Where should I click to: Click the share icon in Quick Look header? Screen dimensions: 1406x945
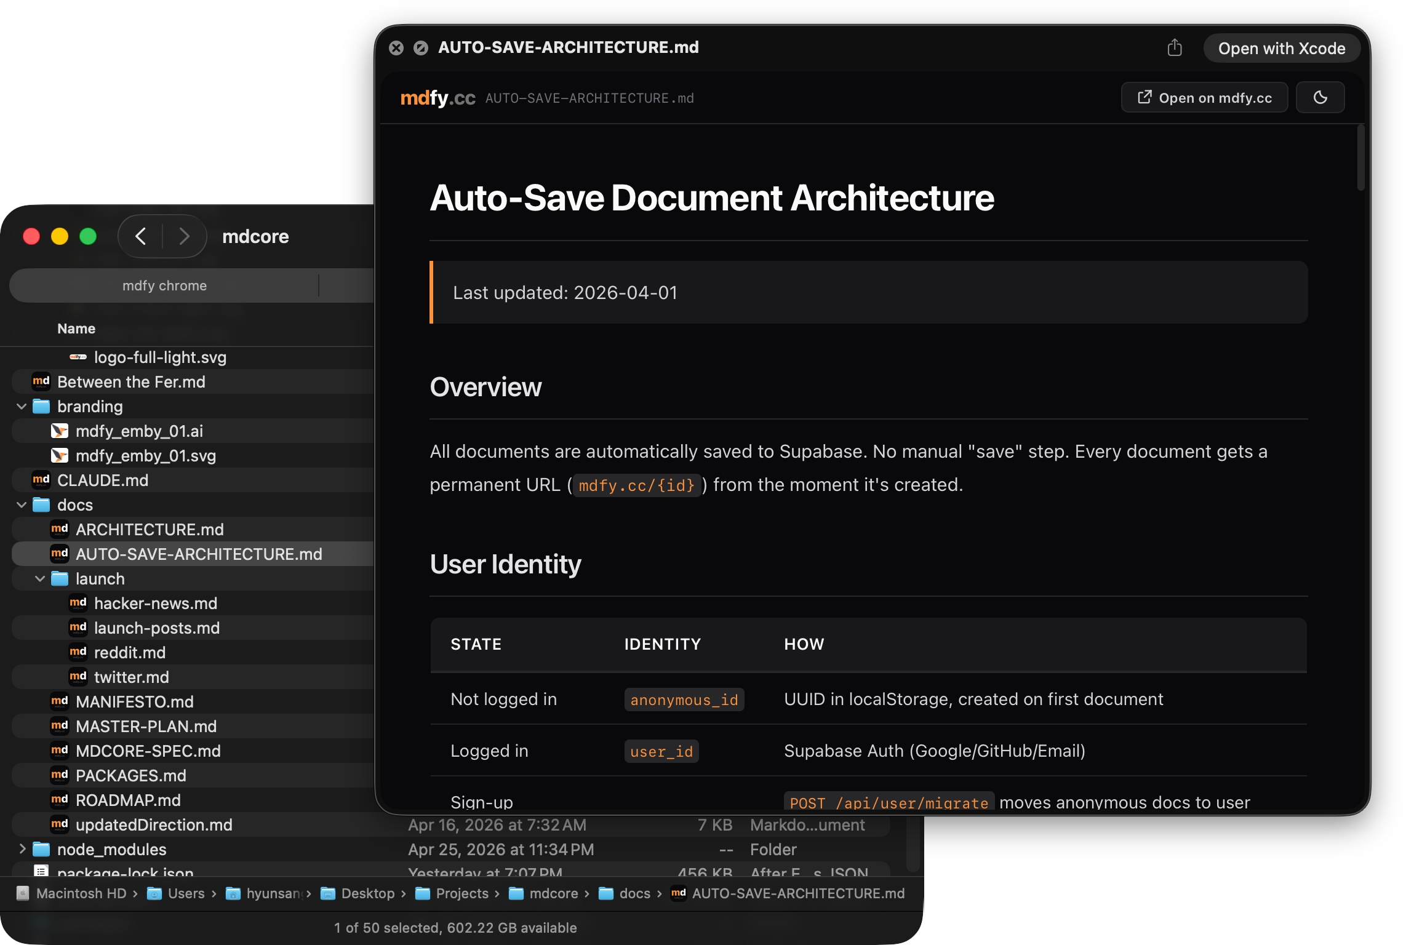click(1175, 48)
